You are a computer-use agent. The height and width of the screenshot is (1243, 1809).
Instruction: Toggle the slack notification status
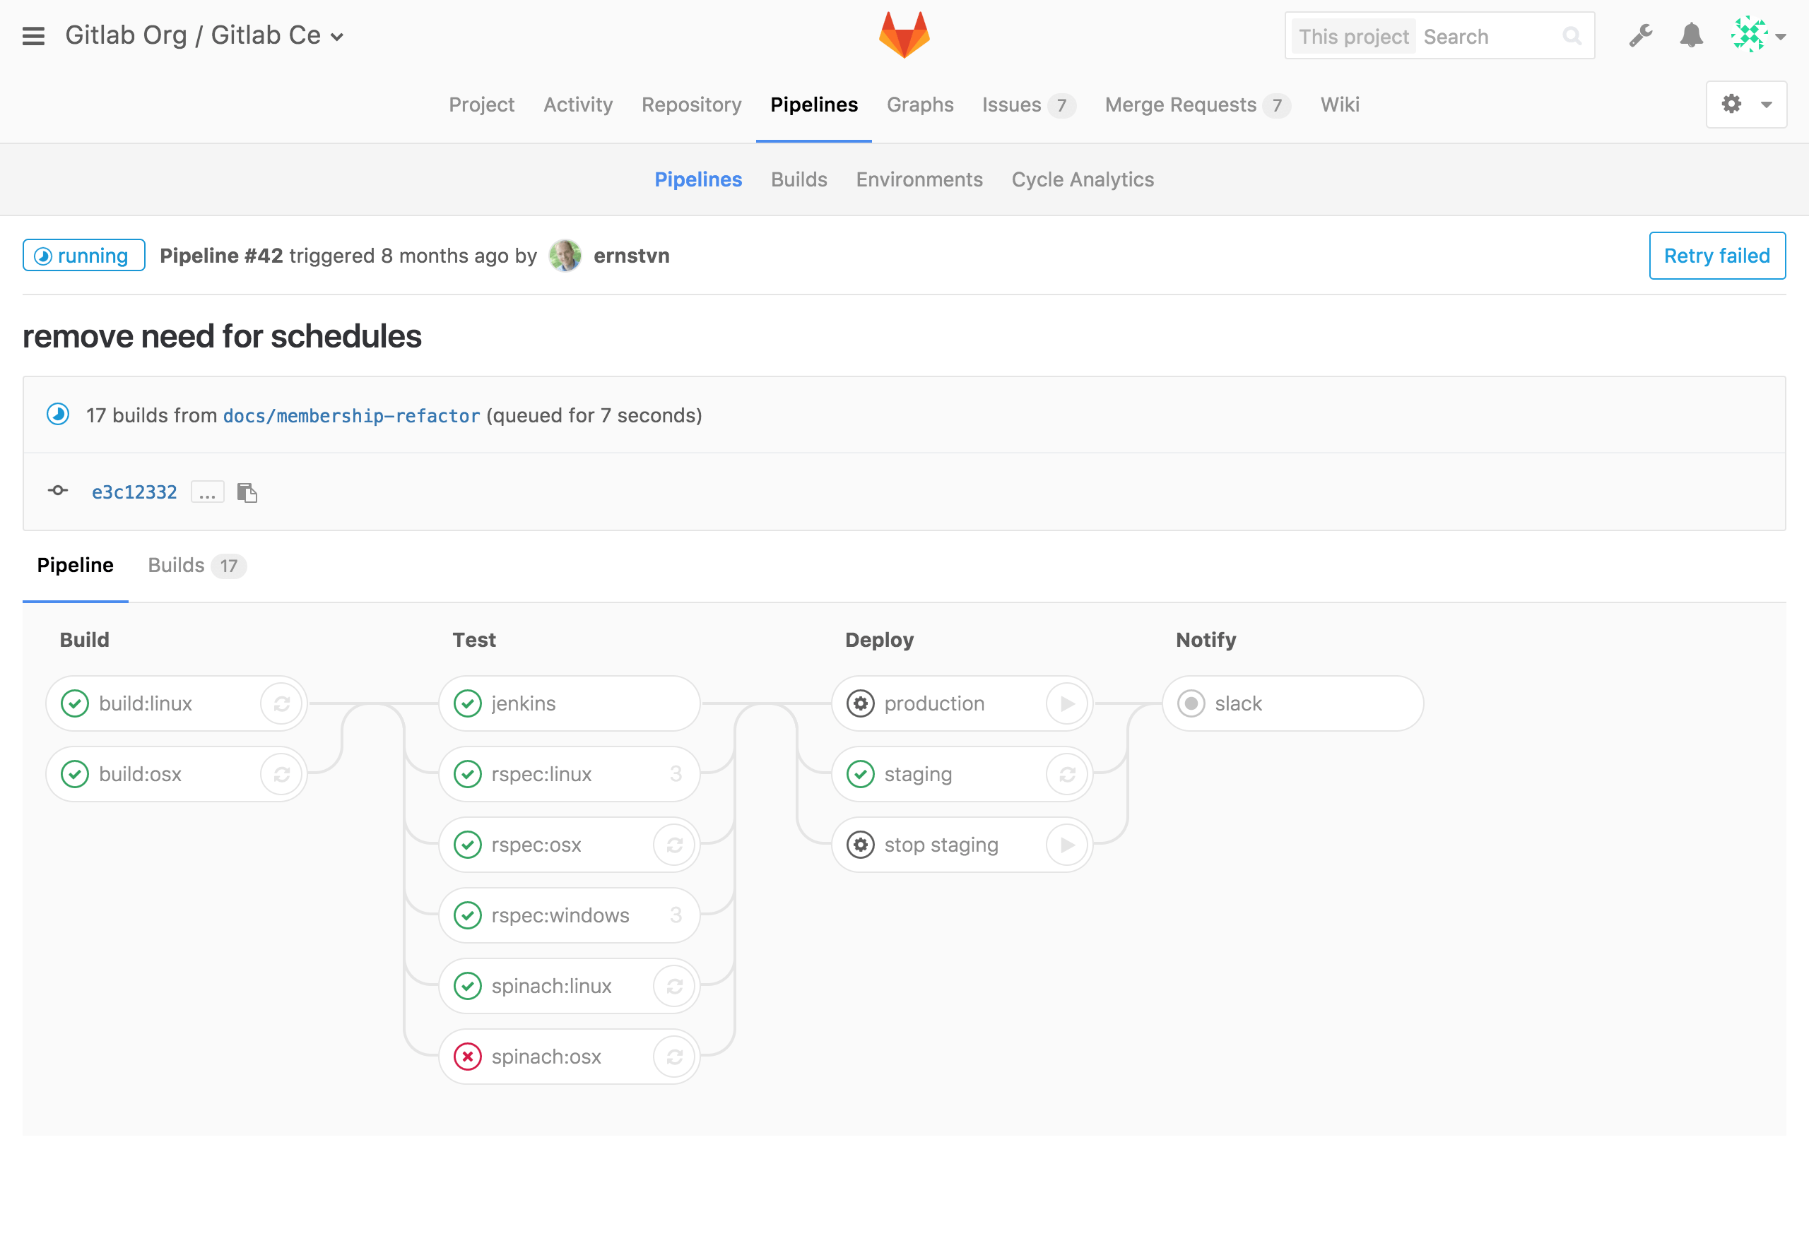coord(1192,703)
